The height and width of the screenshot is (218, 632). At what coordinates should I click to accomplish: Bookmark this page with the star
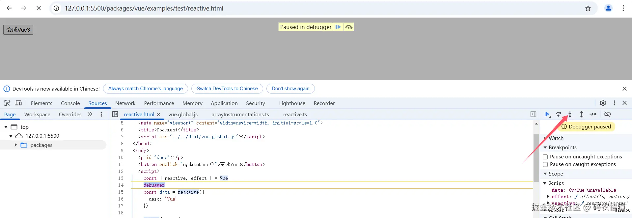(588, 8)
